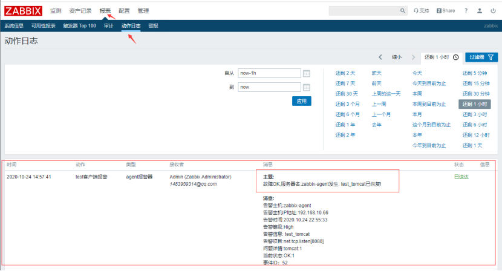Screen dimensions: 502x271
Task: Open the 管理 menu
Action: (143, 11)
